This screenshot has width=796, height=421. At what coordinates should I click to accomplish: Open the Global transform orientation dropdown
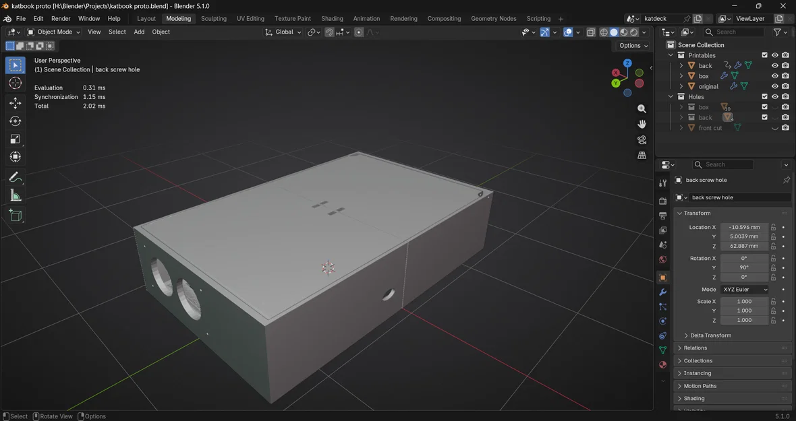click(x=283, y=32)
